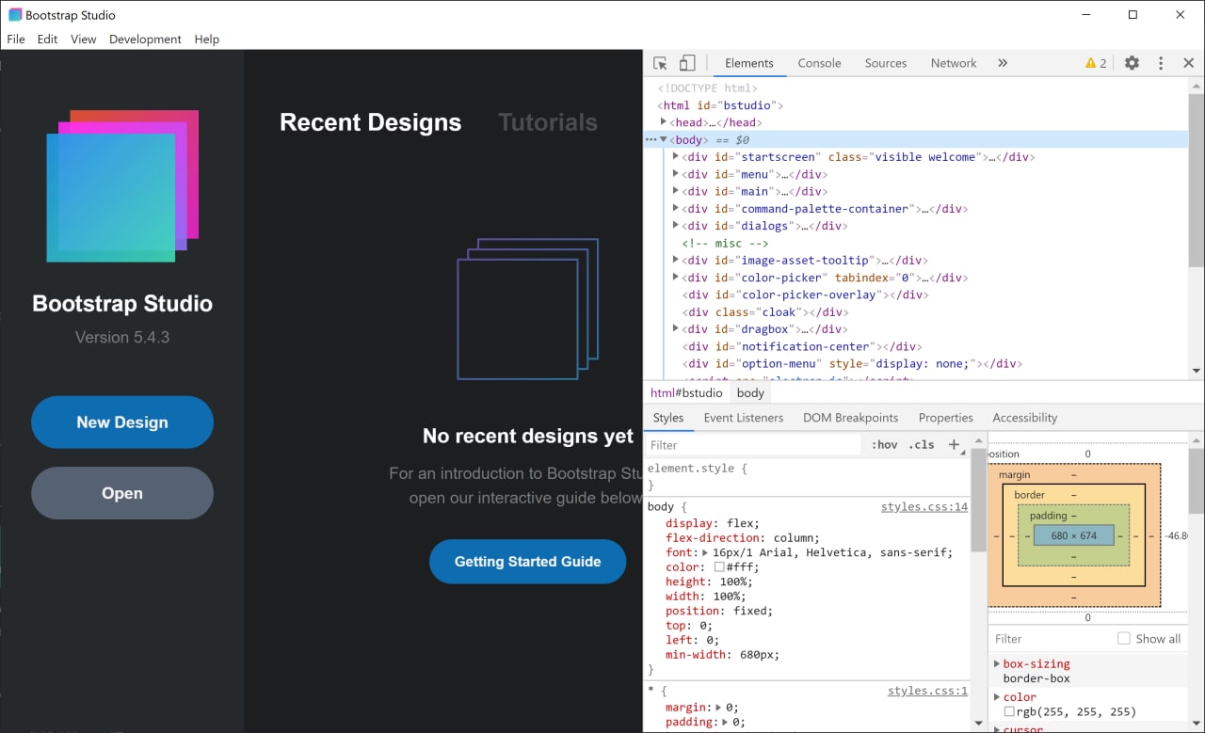Expand the dragbox div node
The width and height of the screenshot is (1205, 733).
[x=676, y=328]
